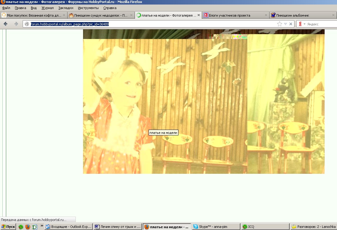Click inside the Yandex search field

click(x=320, y=24)
